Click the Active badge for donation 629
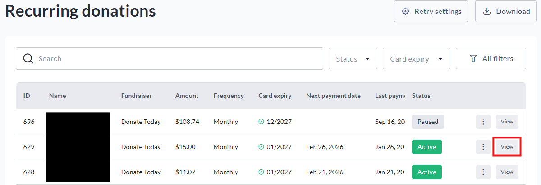 click(426, 147)
